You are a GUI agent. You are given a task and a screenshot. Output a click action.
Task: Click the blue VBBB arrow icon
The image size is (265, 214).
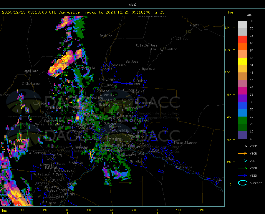(x=243, y=176)
